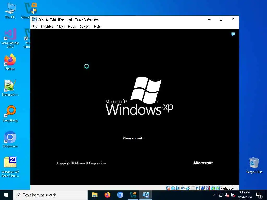The height and width of the screenshot is (200, 267).
Task: Maximize the Vafelniy Schix VirtualBox window
Action: [x=221, y=19]
